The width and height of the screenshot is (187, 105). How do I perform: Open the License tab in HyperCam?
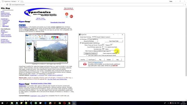(x=108, y=37)
